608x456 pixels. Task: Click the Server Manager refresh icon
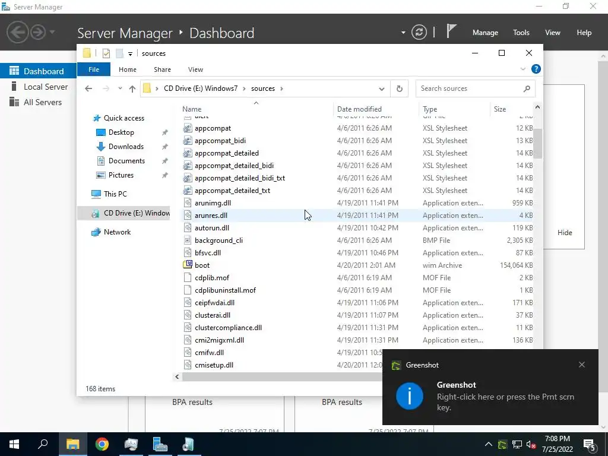coord(419,32)
